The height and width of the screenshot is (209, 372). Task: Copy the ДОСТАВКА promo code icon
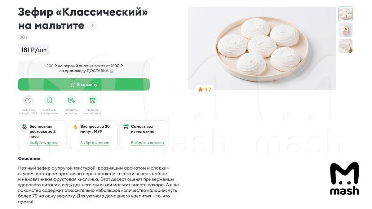[112, 71]
